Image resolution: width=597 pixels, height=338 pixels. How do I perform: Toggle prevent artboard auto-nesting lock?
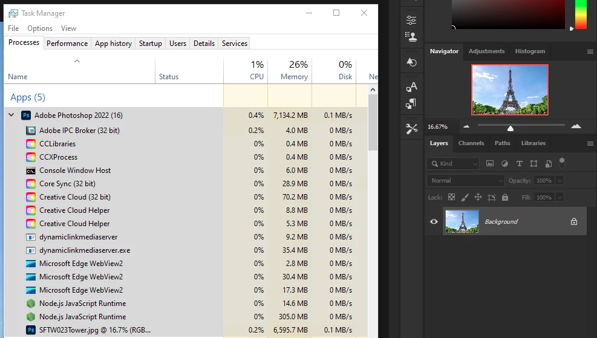point(492,197)
